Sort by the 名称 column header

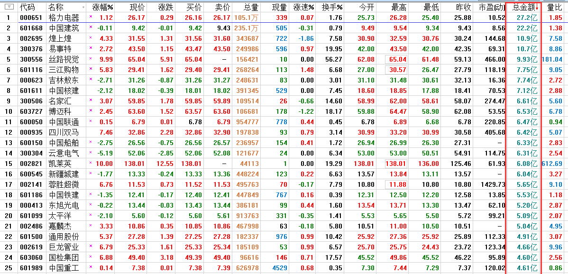click(56, 7)
